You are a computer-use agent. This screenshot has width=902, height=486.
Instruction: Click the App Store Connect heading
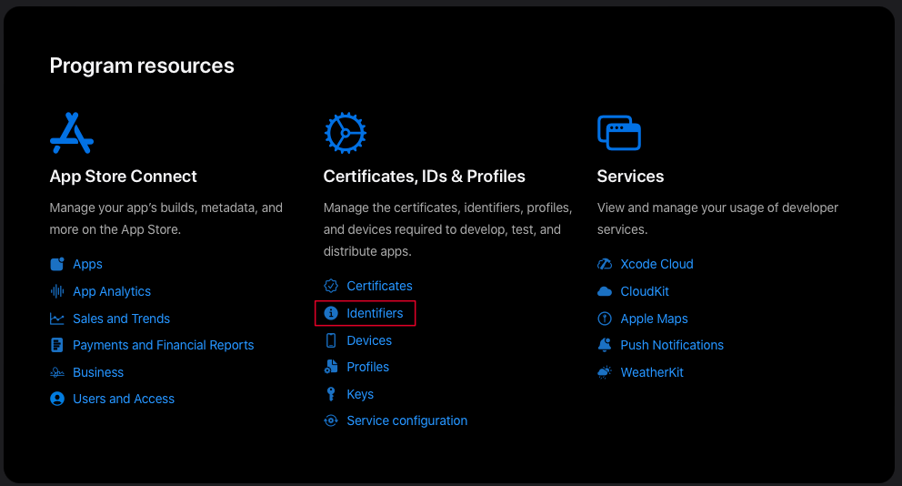click(x=123, y=177)
